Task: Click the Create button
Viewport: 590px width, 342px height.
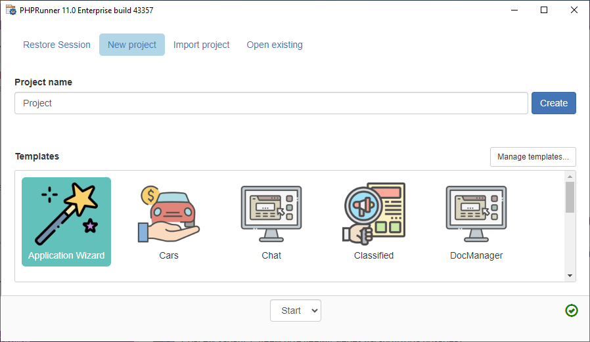Action: pos(553,103)
